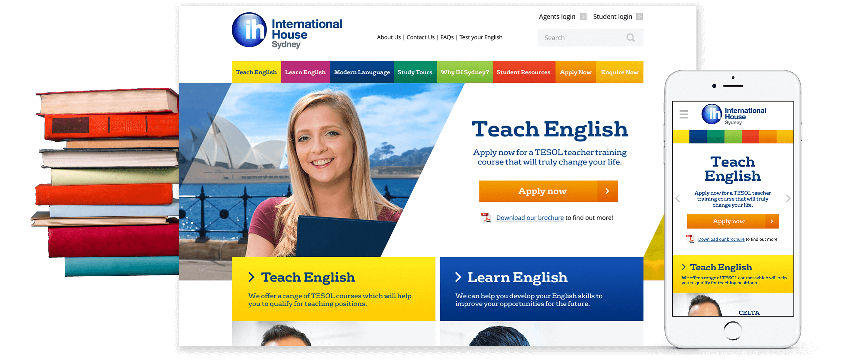This screenshot has height=362, width=846.
Task: Open the hamburger menu on the phone
Action: 684,114
